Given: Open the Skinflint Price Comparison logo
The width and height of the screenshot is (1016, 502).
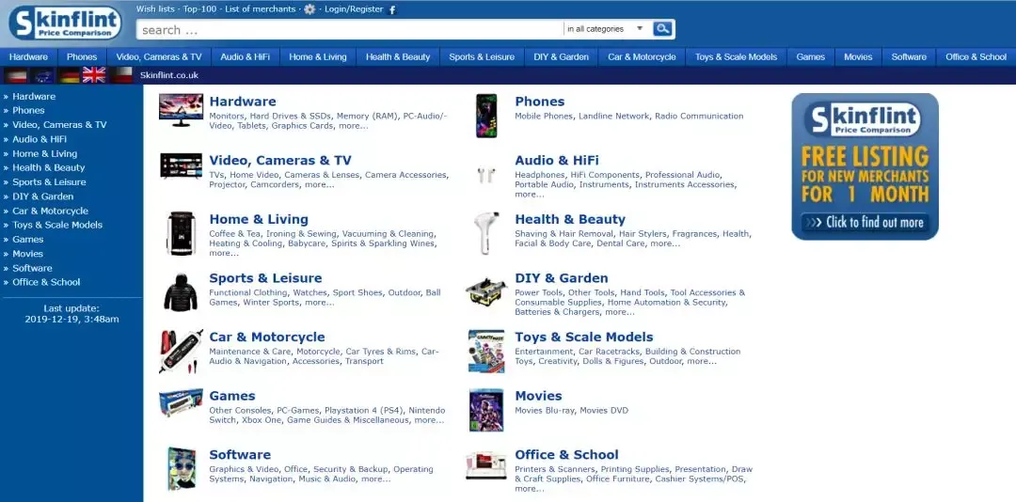Looking at the screenshot, I should (x=65, y=23).
